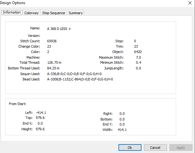Select the design name 'A 368 D LESS +'

(59, 29)
